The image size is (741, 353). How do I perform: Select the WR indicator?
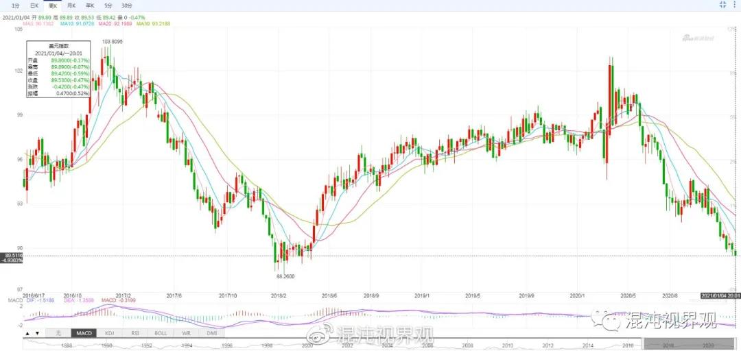(x=187, y=333)
